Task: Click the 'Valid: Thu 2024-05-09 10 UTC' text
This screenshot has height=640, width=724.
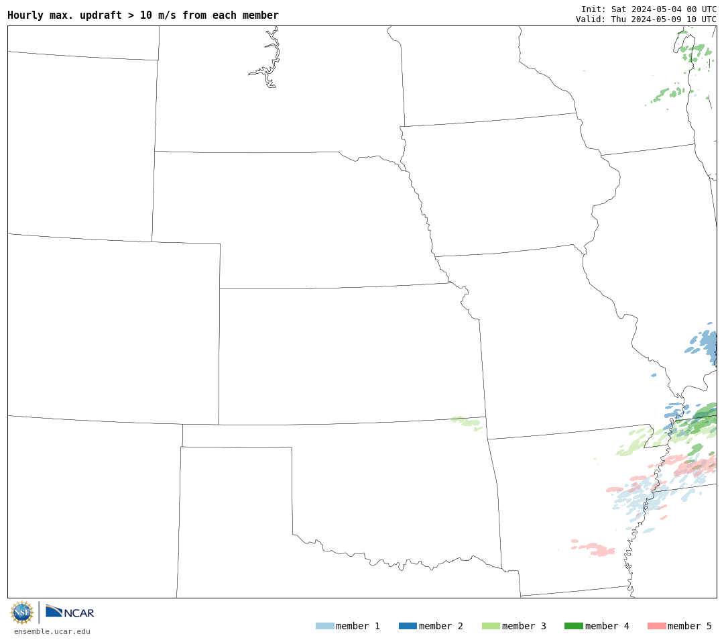Action: pyautogui.click(x=646, y=19)
